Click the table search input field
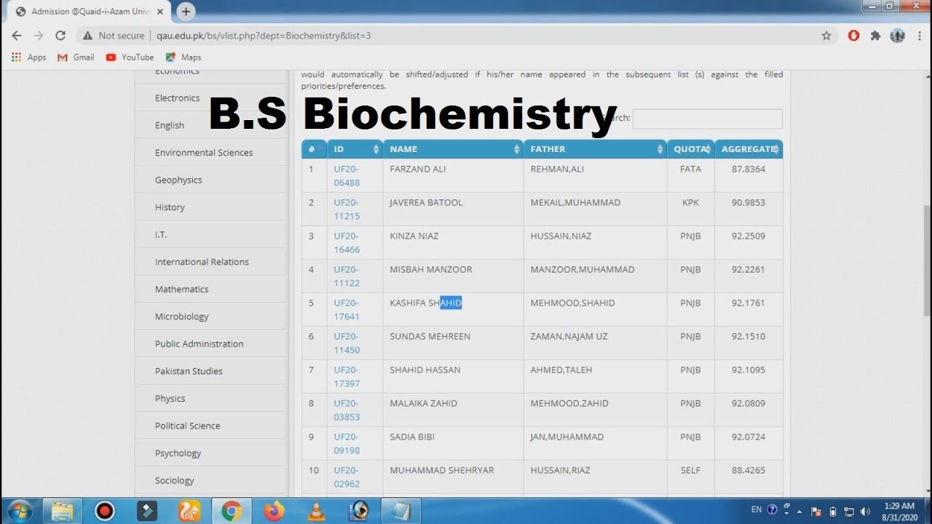 click(x=707, y=119)
